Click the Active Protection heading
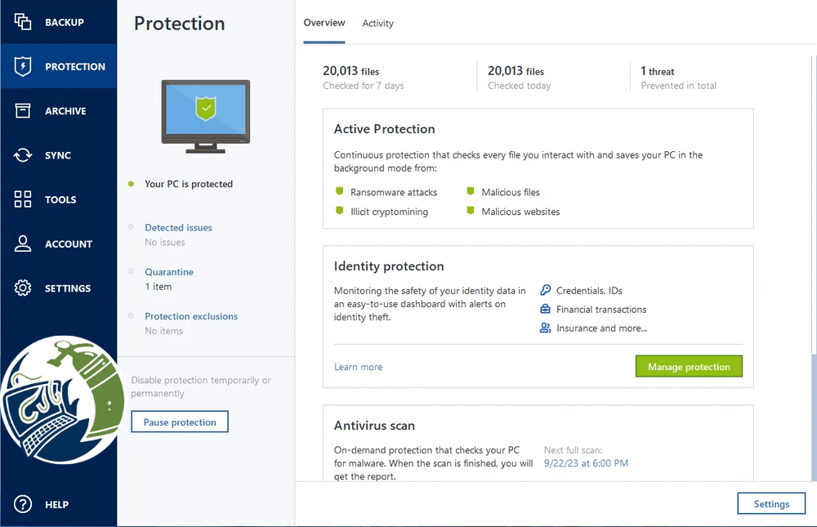The width and height of the screenshot is (817, 527). click(x=385, y=129)
